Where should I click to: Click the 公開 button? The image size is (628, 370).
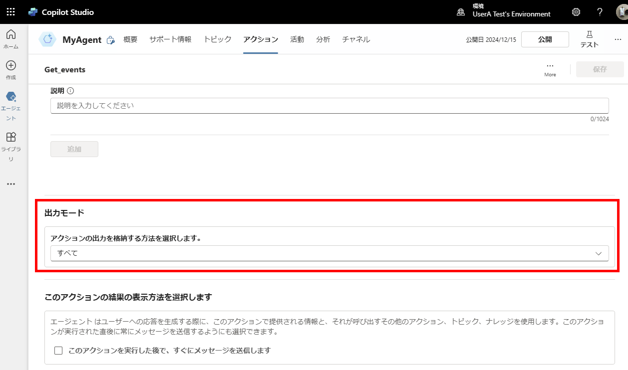545,39
